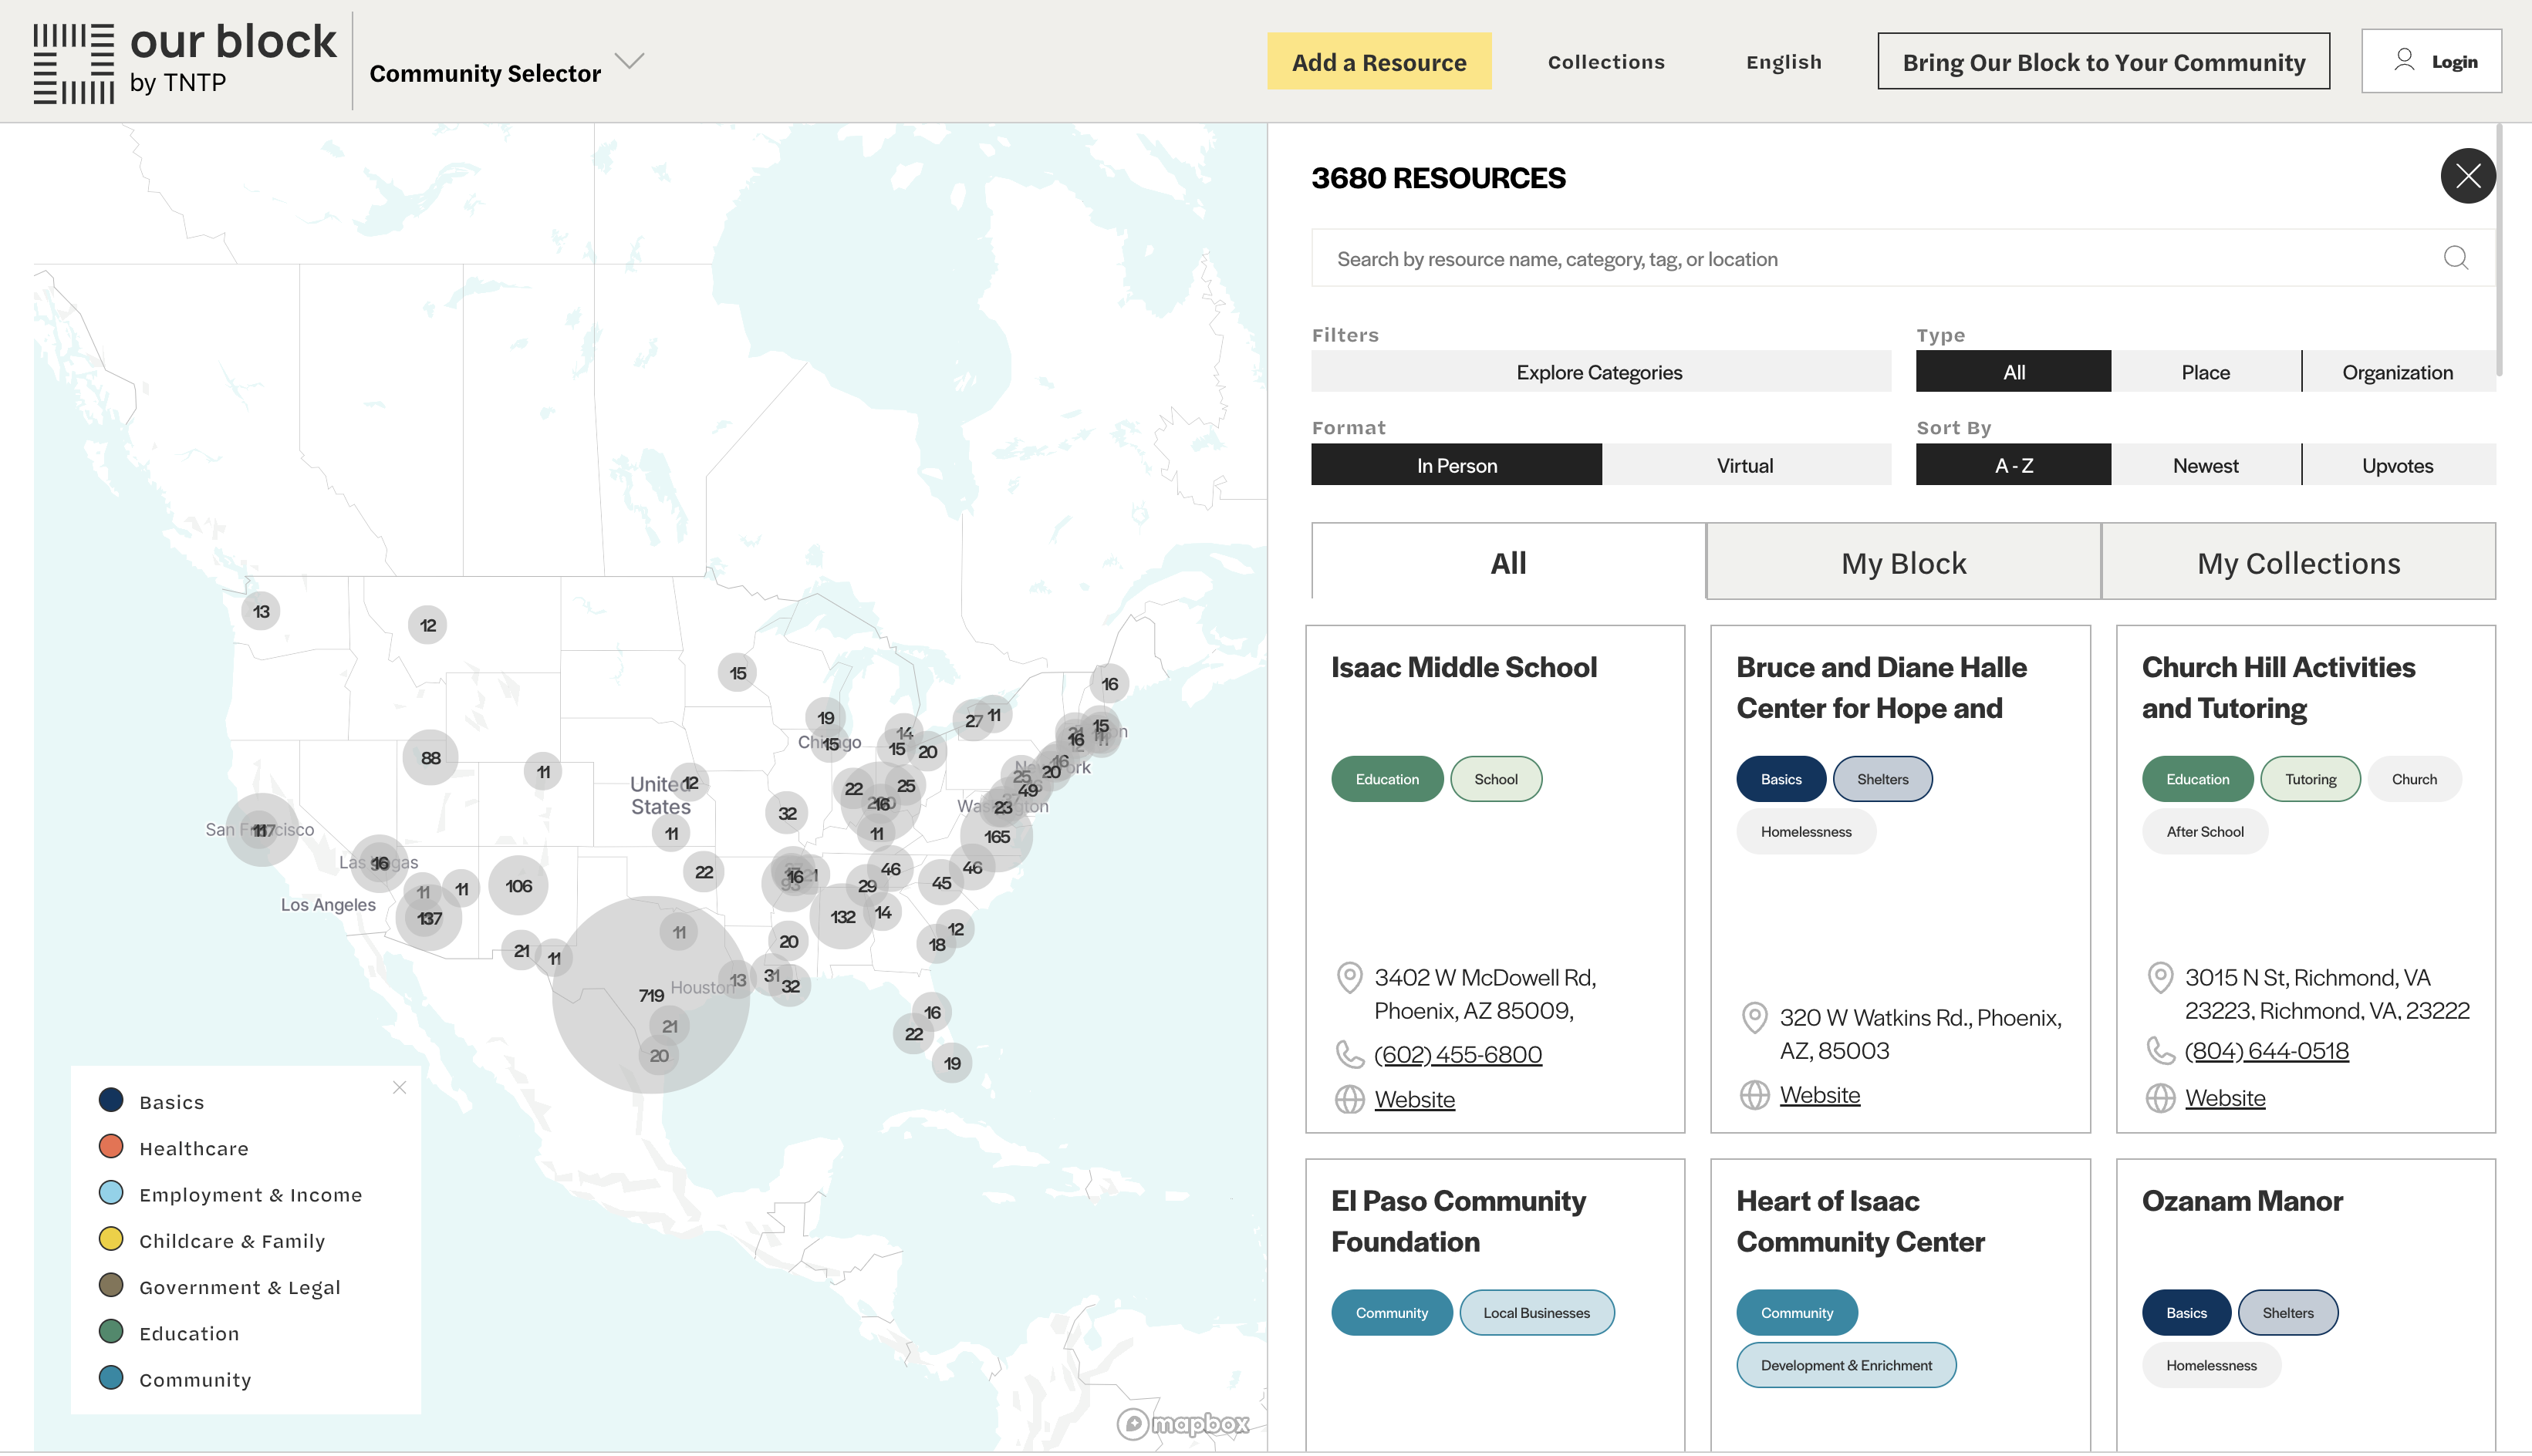2532x1456 pixels.
Task: Click the our block logo icon
Action: click(73, 63)
